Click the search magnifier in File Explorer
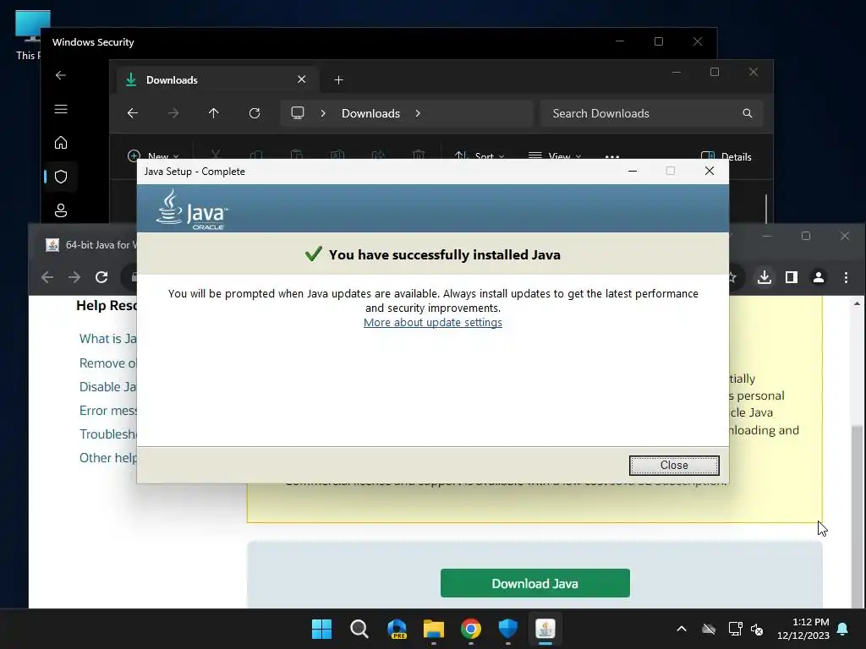This screenshot has height=649, width=866. (748, 113)
